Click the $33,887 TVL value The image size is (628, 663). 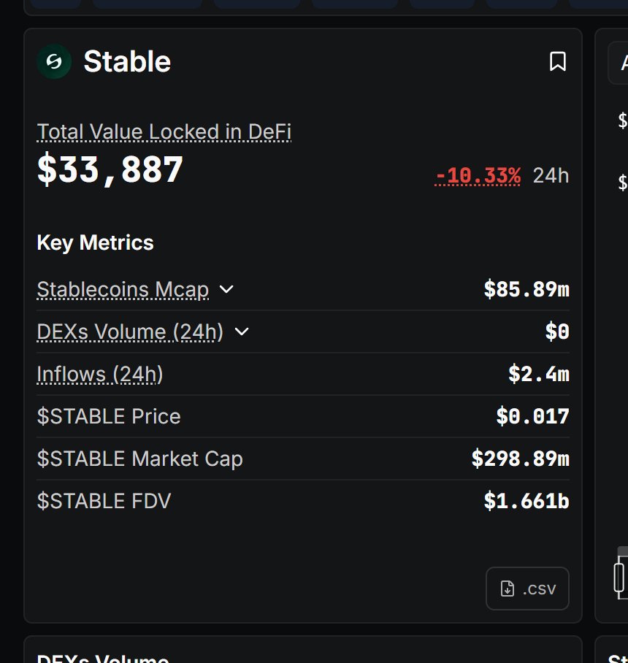pyautogui.click(x=110, y=170)
